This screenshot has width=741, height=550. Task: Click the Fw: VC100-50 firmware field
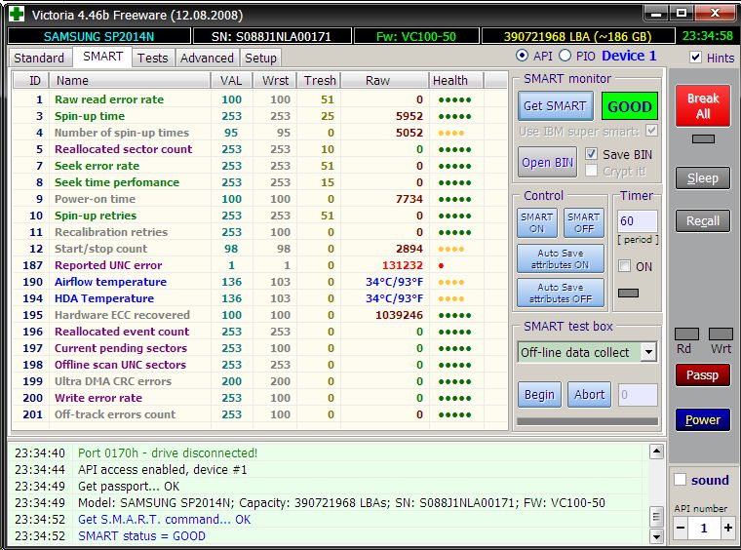[x=416, y=36]
